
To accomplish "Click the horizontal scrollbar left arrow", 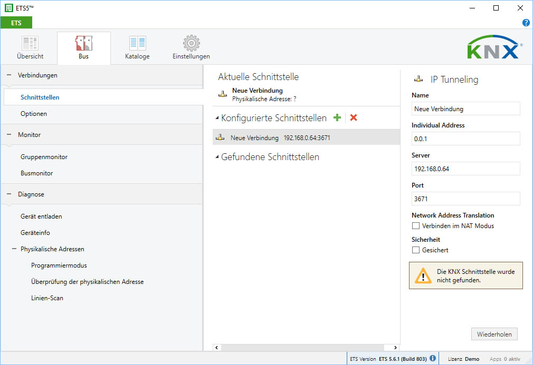I will [216, 348].
